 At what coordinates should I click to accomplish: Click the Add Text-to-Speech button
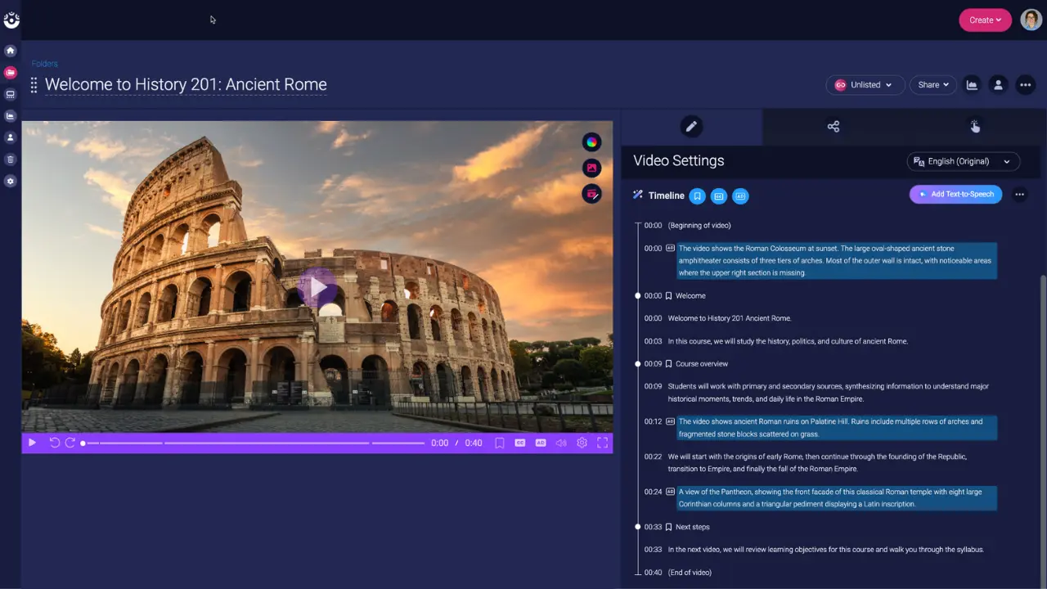[x=955, y=195]
